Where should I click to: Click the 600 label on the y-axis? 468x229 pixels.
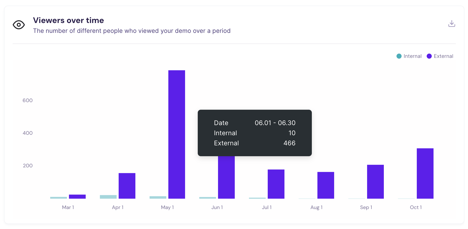click(x=28, y=100)
